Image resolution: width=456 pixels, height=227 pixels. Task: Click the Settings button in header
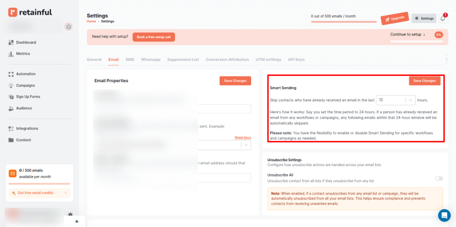click(x=424, y=18)
